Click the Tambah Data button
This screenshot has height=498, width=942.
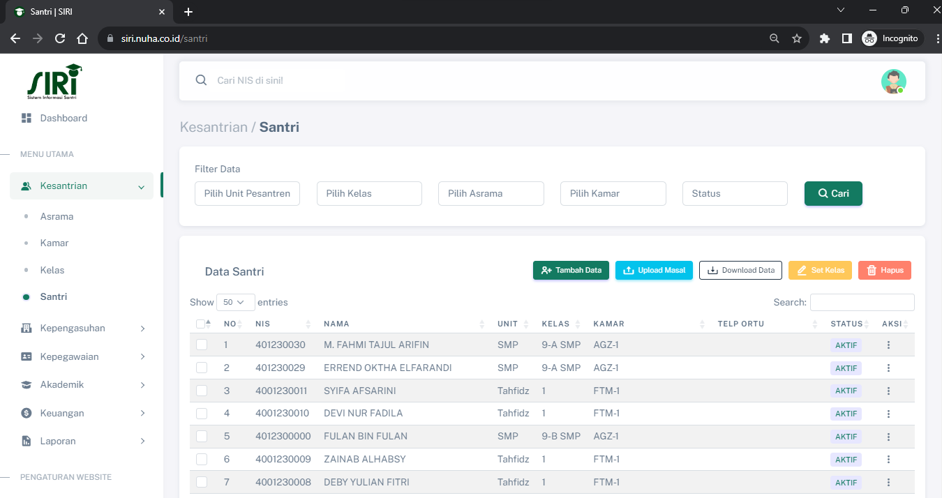(571, 270)
